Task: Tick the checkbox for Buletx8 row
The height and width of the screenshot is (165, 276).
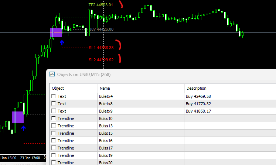Action: click(x=54, y=103)
